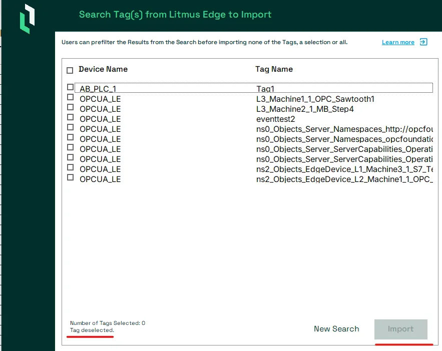This screenshot has height=351, width=442.
Task: Click the OPCUA_LE device in eventtest2 row
Action: click(100, 119)
